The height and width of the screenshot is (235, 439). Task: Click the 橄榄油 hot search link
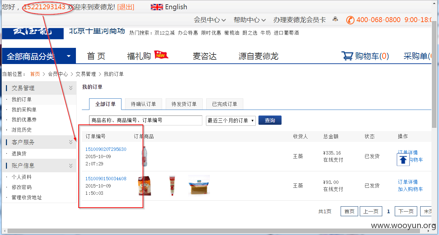232,33
